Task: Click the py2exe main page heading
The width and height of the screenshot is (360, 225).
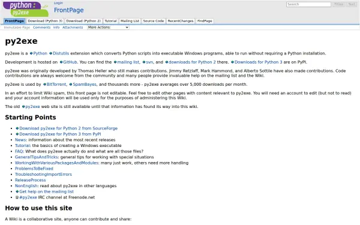Action: point(21,41)
